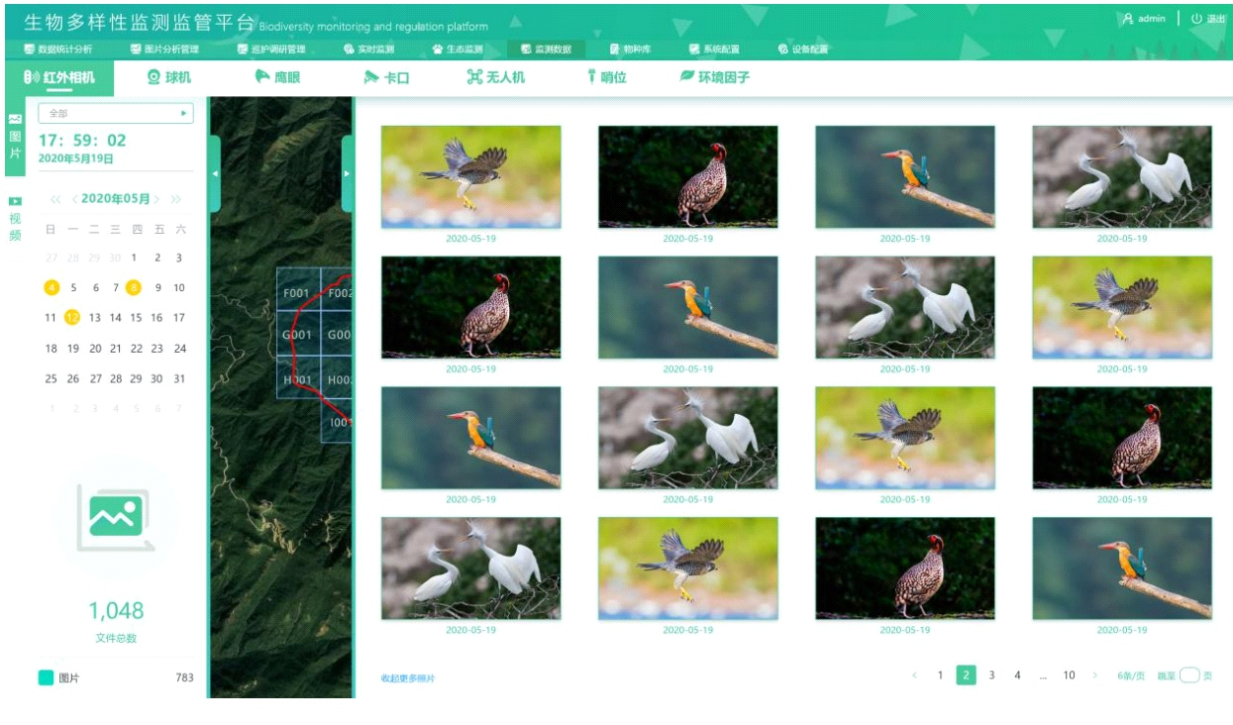1233x725 pixels.
Task: Go to page 3
Action: [x=991, y=675]
